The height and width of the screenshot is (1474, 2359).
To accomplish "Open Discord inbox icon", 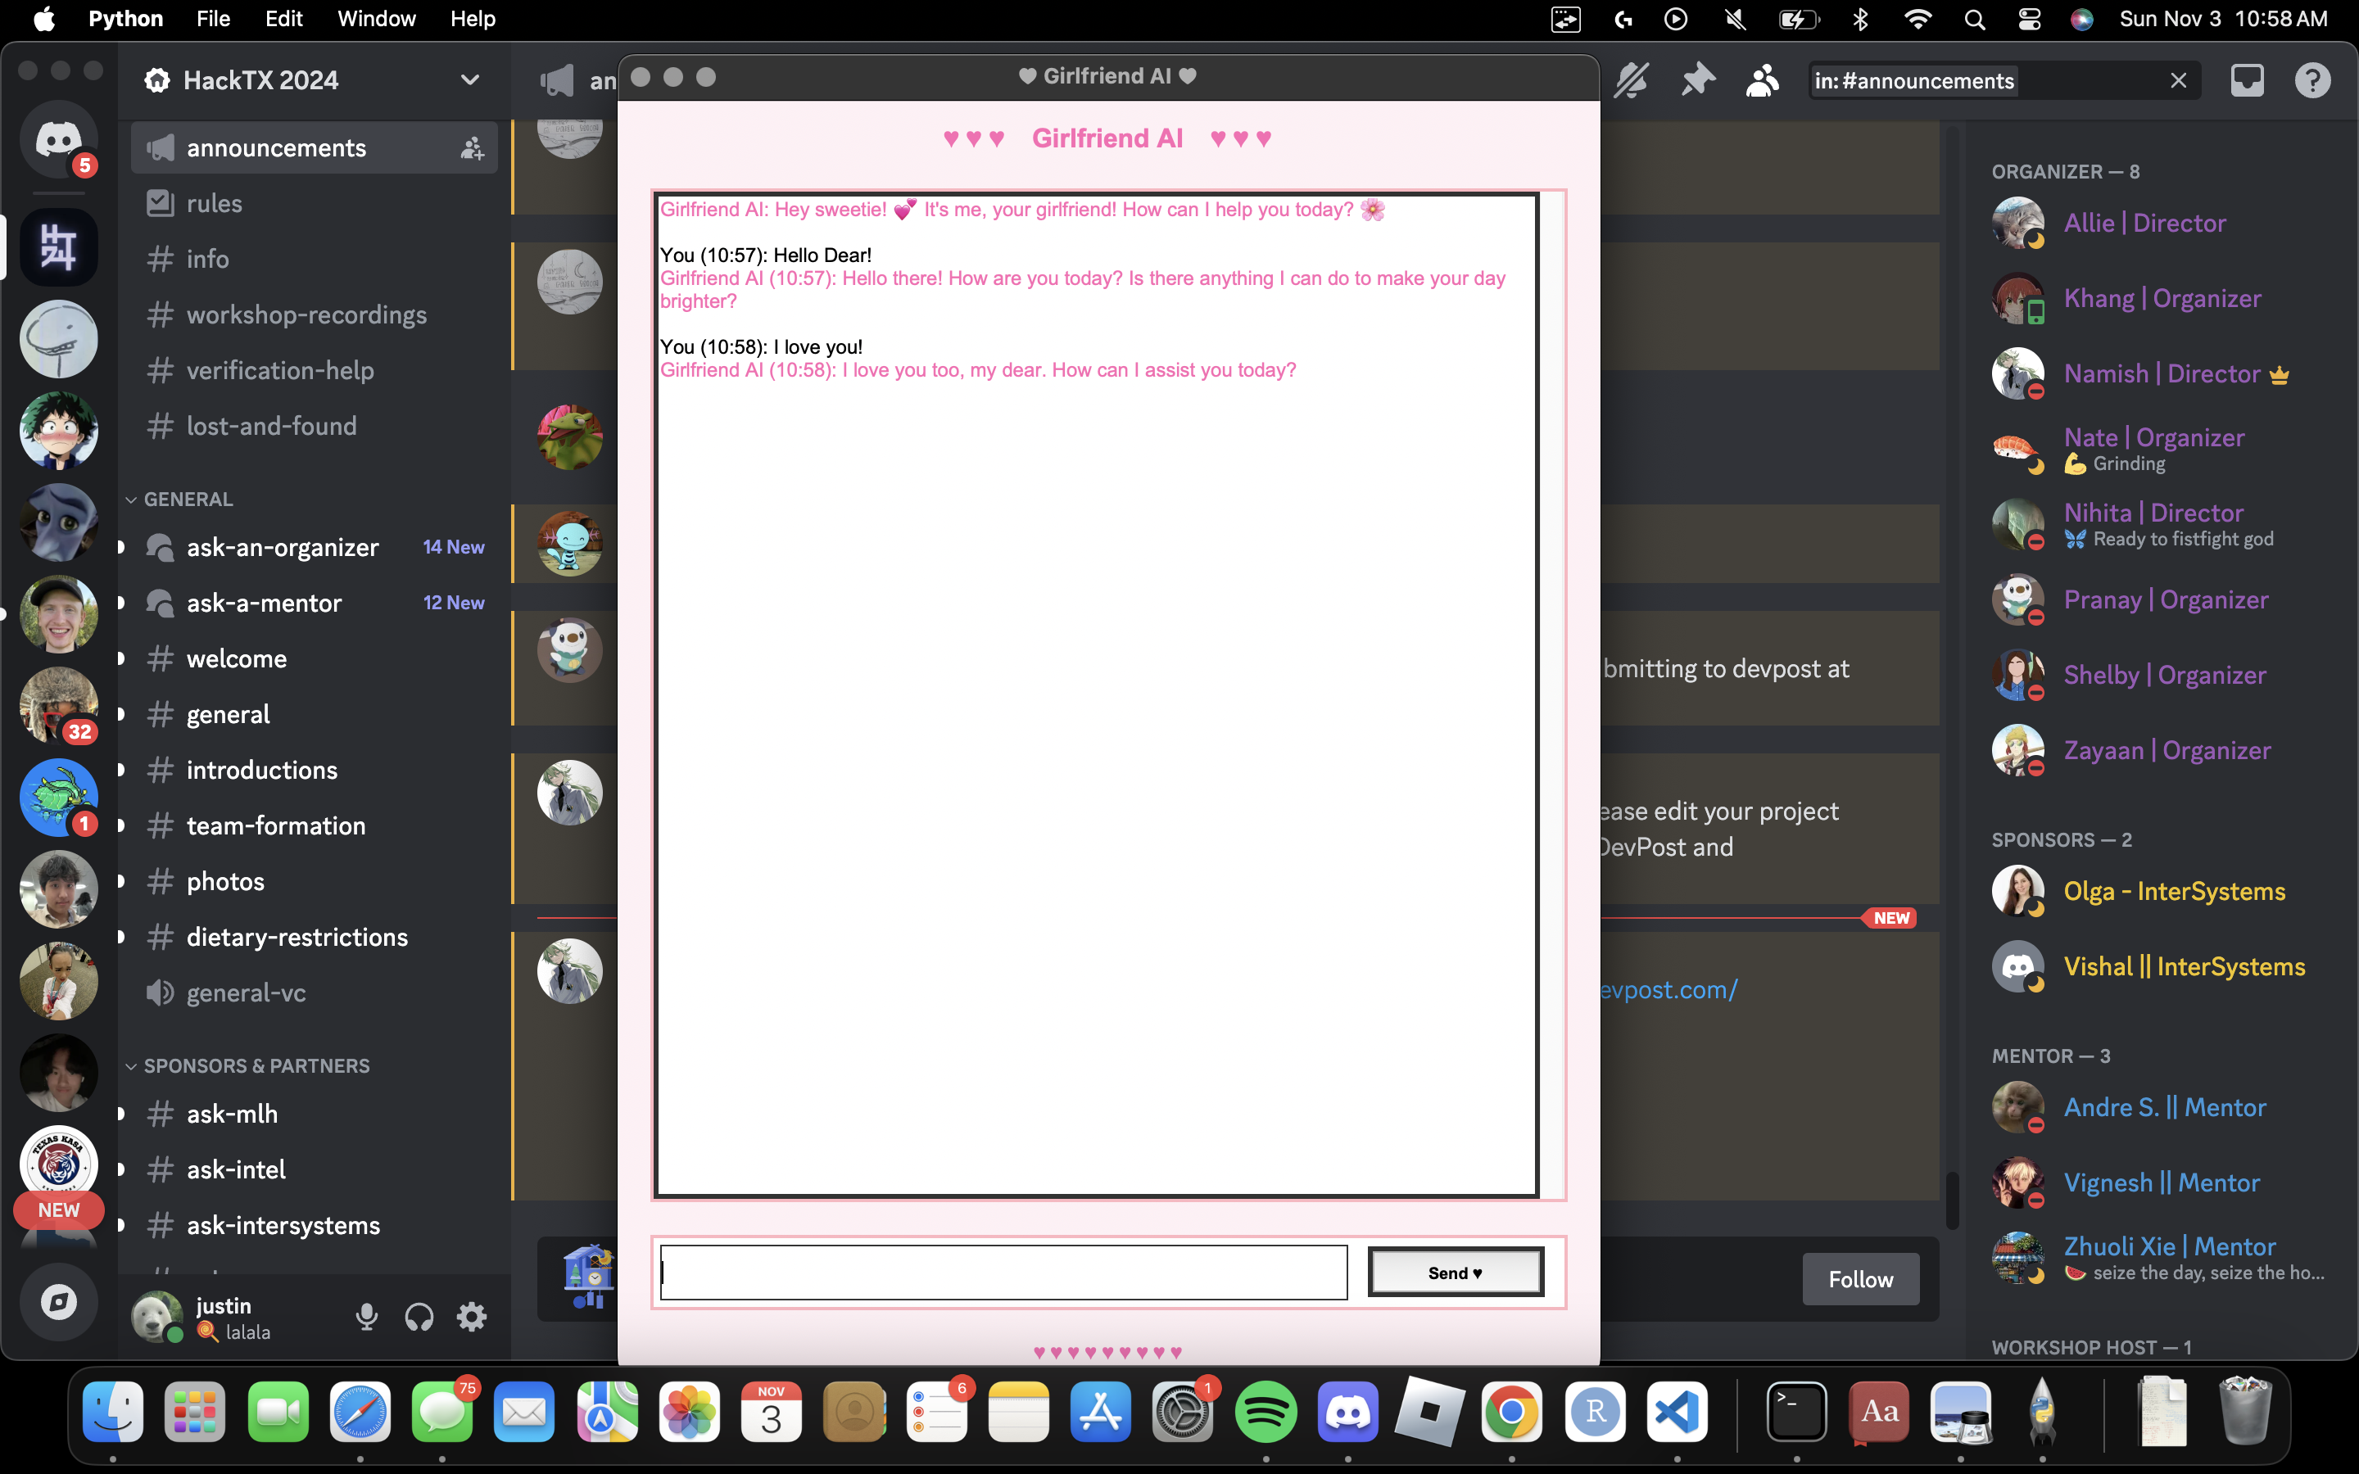I will (2247, 80).
